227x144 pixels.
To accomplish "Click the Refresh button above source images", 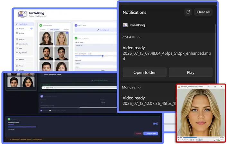I will click(43, 29).
